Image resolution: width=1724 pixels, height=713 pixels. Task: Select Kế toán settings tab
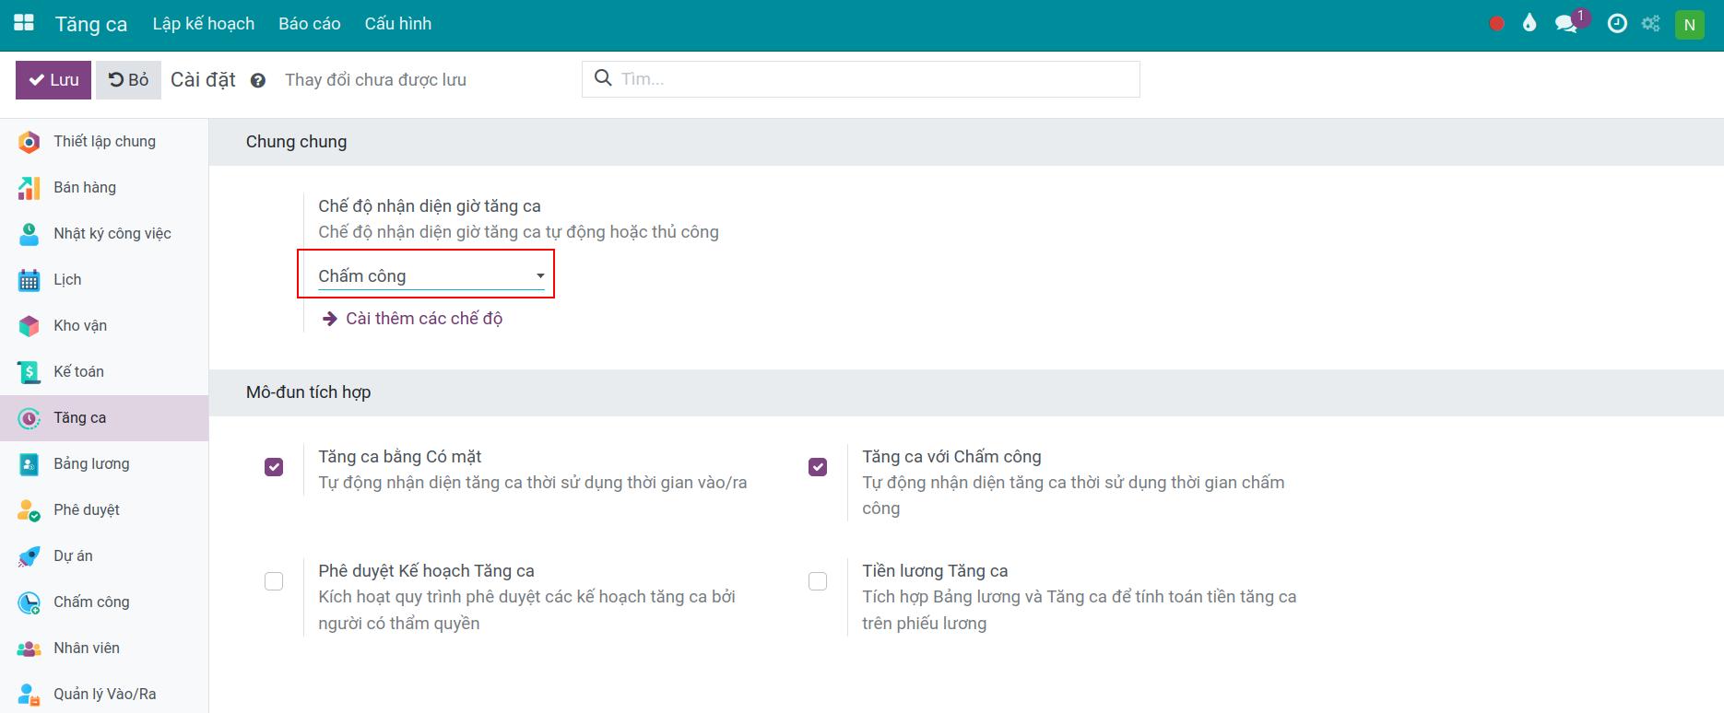pyautogui.click(x=104, y=372)
